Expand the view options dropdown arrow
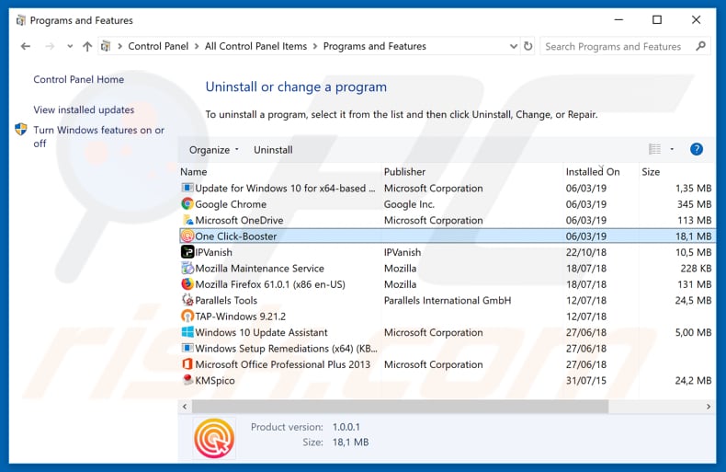Screen dimensions: 726x472 [x=672, y=149]
